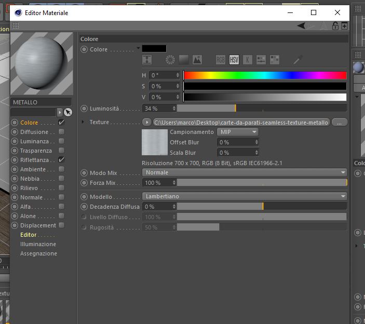Open the Editor tab
365x324 pixels.
point(29,235)
